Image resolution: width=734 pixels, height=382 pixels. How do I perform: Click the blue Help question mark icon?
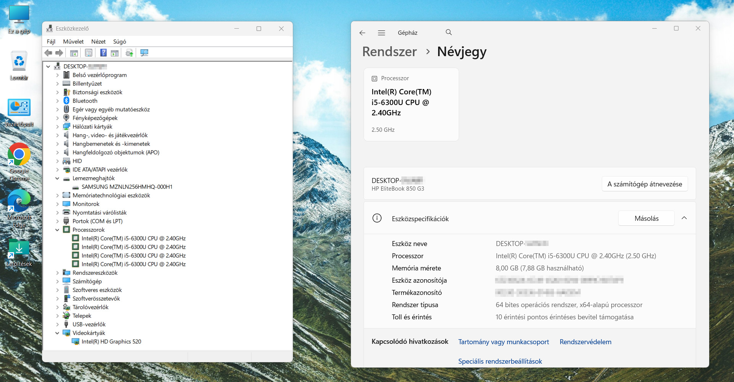click(103, 53)
